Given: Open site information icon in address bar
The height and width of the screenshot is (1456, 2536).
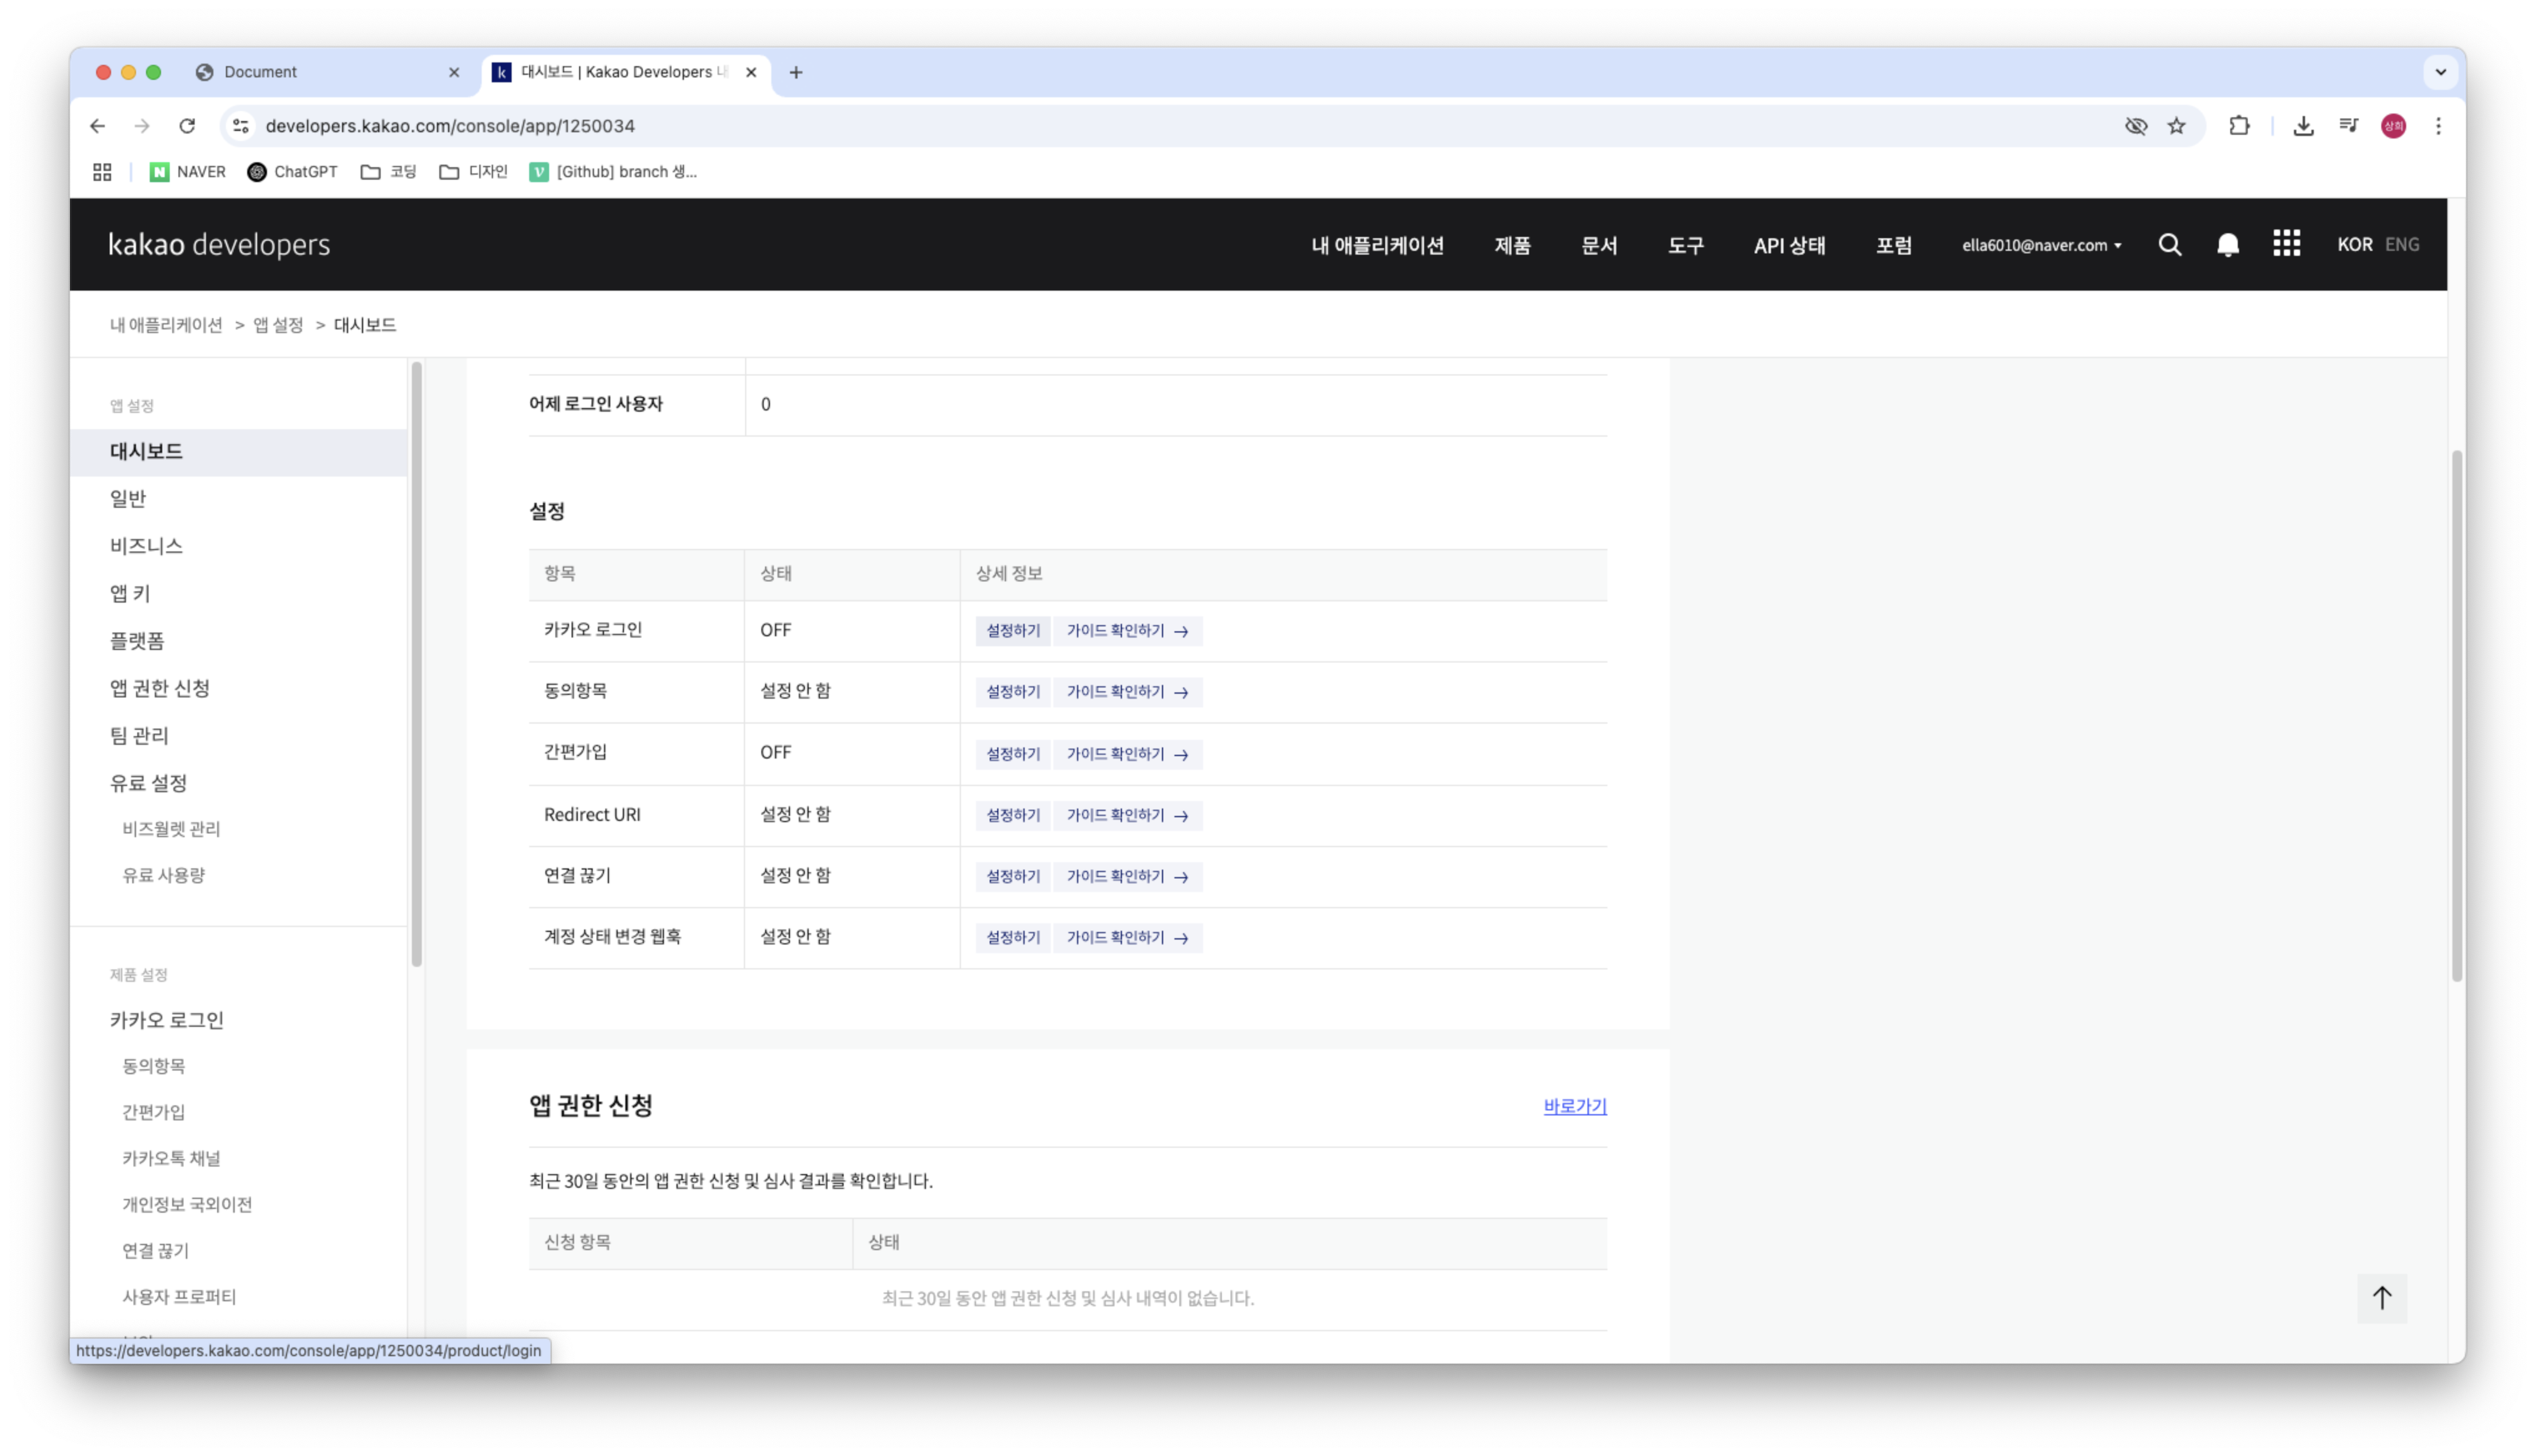Looking at the screenshot, I should pyautogui.click(x=241, y=126).
